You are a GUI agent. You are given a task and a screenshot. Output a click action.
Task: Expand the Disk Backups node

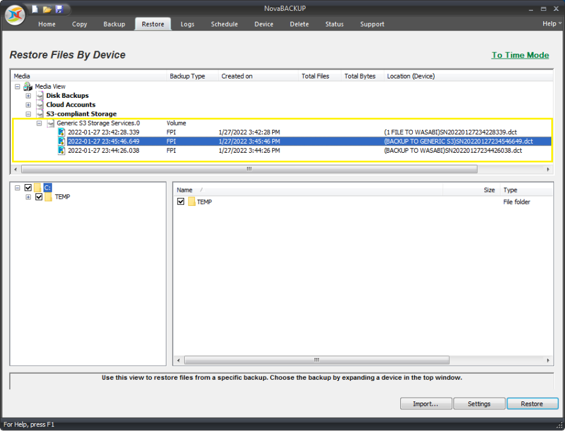28,95
